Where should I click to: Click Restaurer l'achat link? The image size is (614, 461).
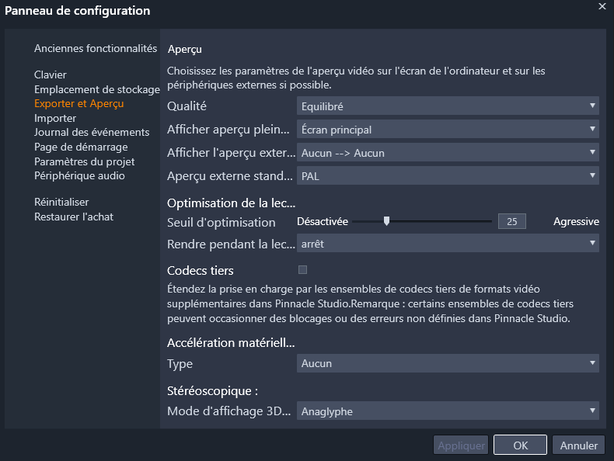pyautogui.click(x=74, y=217)
